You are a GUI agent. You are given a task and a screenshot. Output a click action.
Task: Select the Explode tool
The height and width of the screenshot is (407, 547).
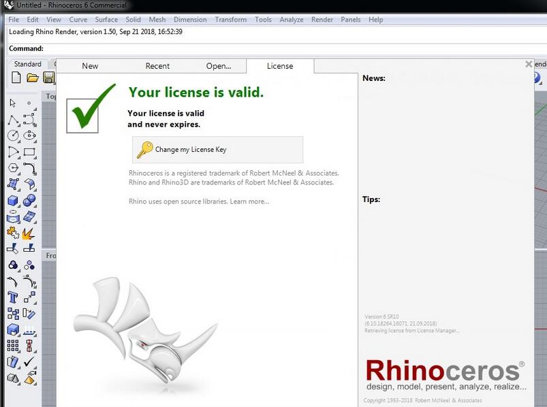[x=29, y=233]
